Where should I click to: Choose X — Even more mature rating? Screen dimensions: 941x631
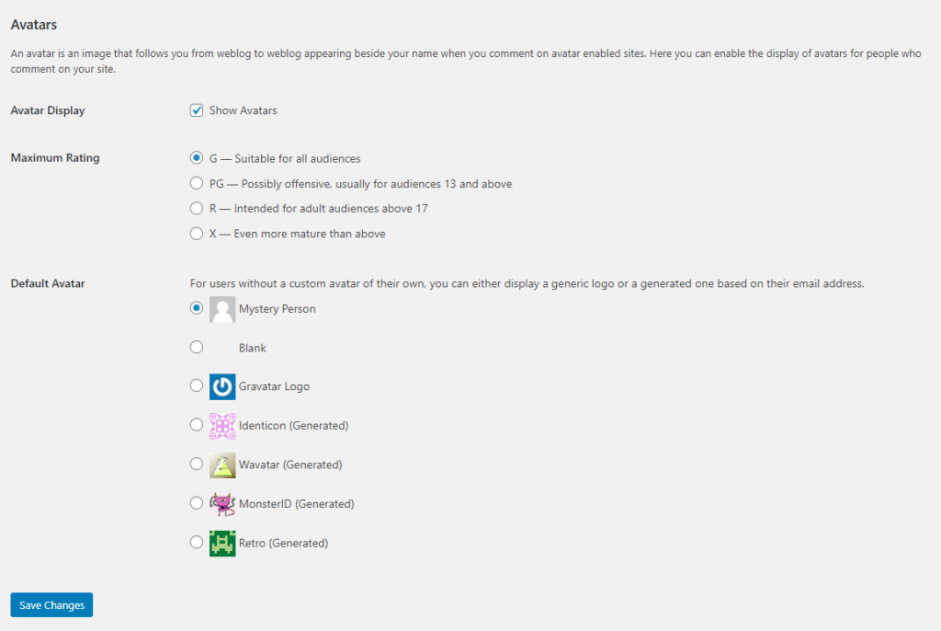click(x=197, y=233)
